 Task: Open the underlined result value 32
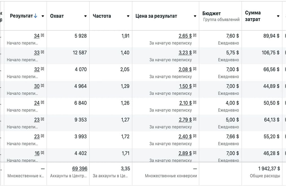point(37,70)
